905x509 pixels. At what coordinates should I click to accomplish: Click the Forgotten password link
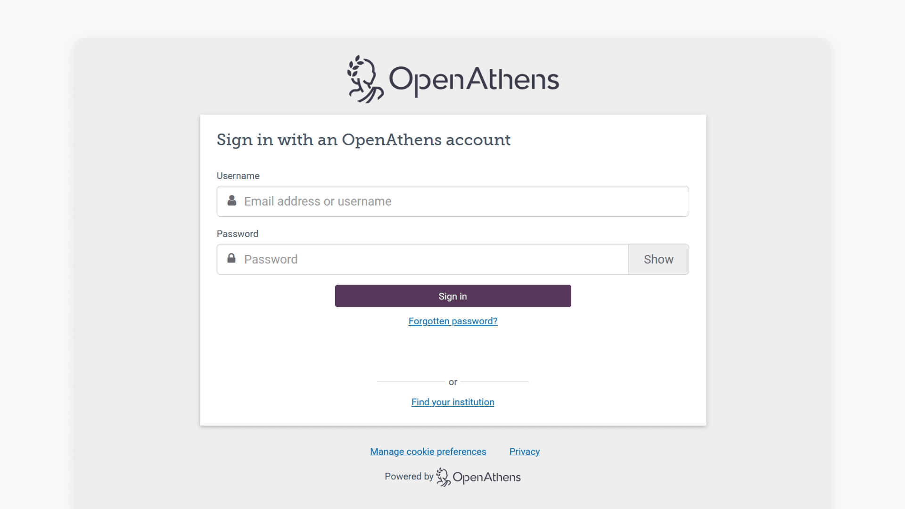click(452, 321)
